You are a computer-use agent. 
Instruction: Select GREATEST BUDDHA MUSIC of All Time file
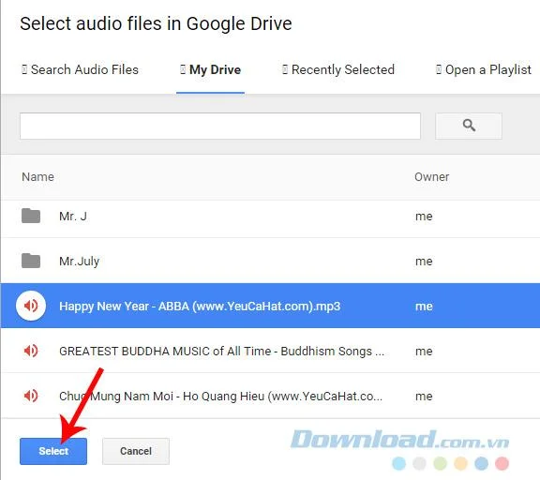270,351
